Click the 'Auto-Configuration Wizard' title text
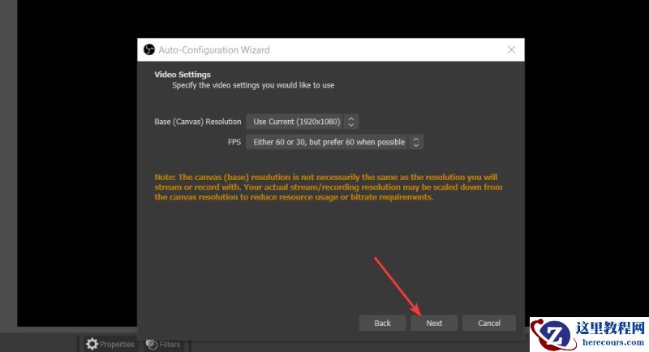Viewport: 649px width, 352px height. click(214, 50)
